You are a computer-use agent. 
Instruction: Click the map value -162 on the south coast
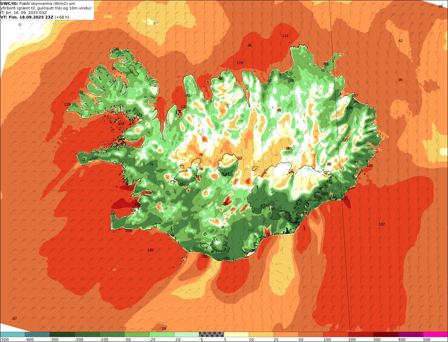tap(226, 259)
